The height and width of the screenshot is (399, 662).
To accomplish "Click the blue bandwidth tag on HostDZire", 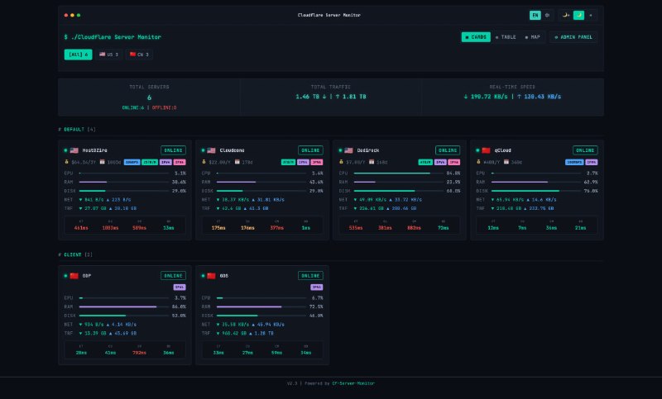I will point(132,162).
